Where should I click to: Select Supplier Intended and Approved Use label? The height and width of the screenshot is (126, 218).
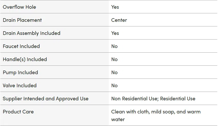[x=46, y=99]
